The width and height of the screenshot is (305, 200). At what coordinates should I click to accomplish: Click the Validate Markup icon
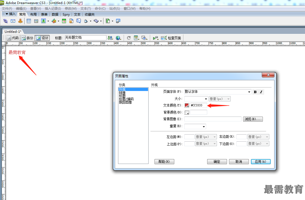[x=156, y=38]
